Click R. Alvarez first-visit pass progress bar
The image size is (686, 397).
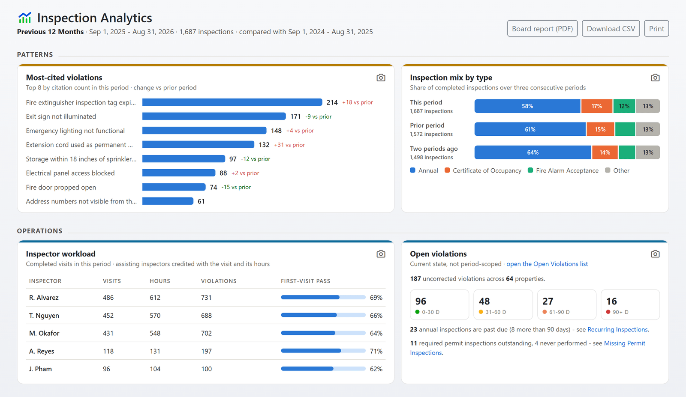tap(323, 297)
